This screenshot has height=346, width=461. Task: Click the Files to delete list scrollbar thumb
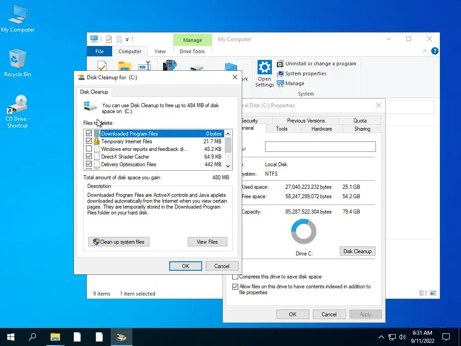click(x=228, y=145)
